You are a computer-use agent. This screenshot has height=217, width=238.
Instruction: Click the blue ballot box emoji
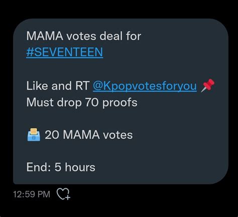[34, 135]
